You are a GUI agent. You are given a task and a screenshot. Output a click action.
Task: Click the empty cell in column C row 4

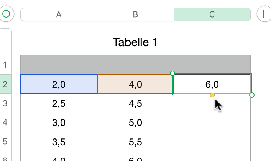pyautogui.click(x=212, y=123)
